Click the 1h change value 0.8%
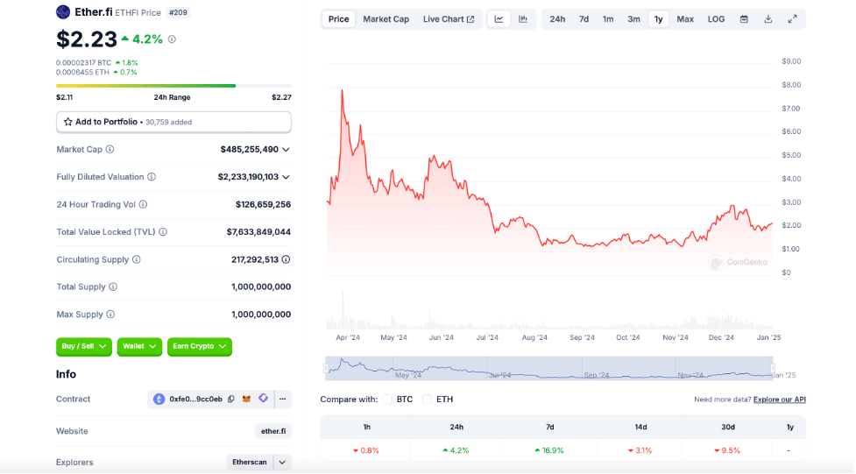The width and height of the screenshot is (856, 474). [365, 450]
